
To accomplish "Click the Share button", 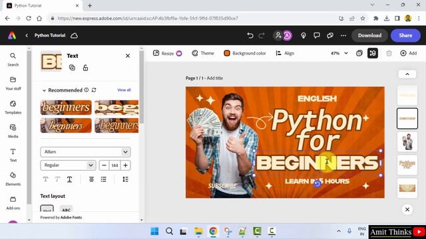I will point(405,35).
